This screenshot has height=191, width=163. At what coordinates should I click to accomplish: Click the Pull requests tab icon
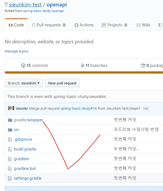pyautogui.click(x=34, y=25)
